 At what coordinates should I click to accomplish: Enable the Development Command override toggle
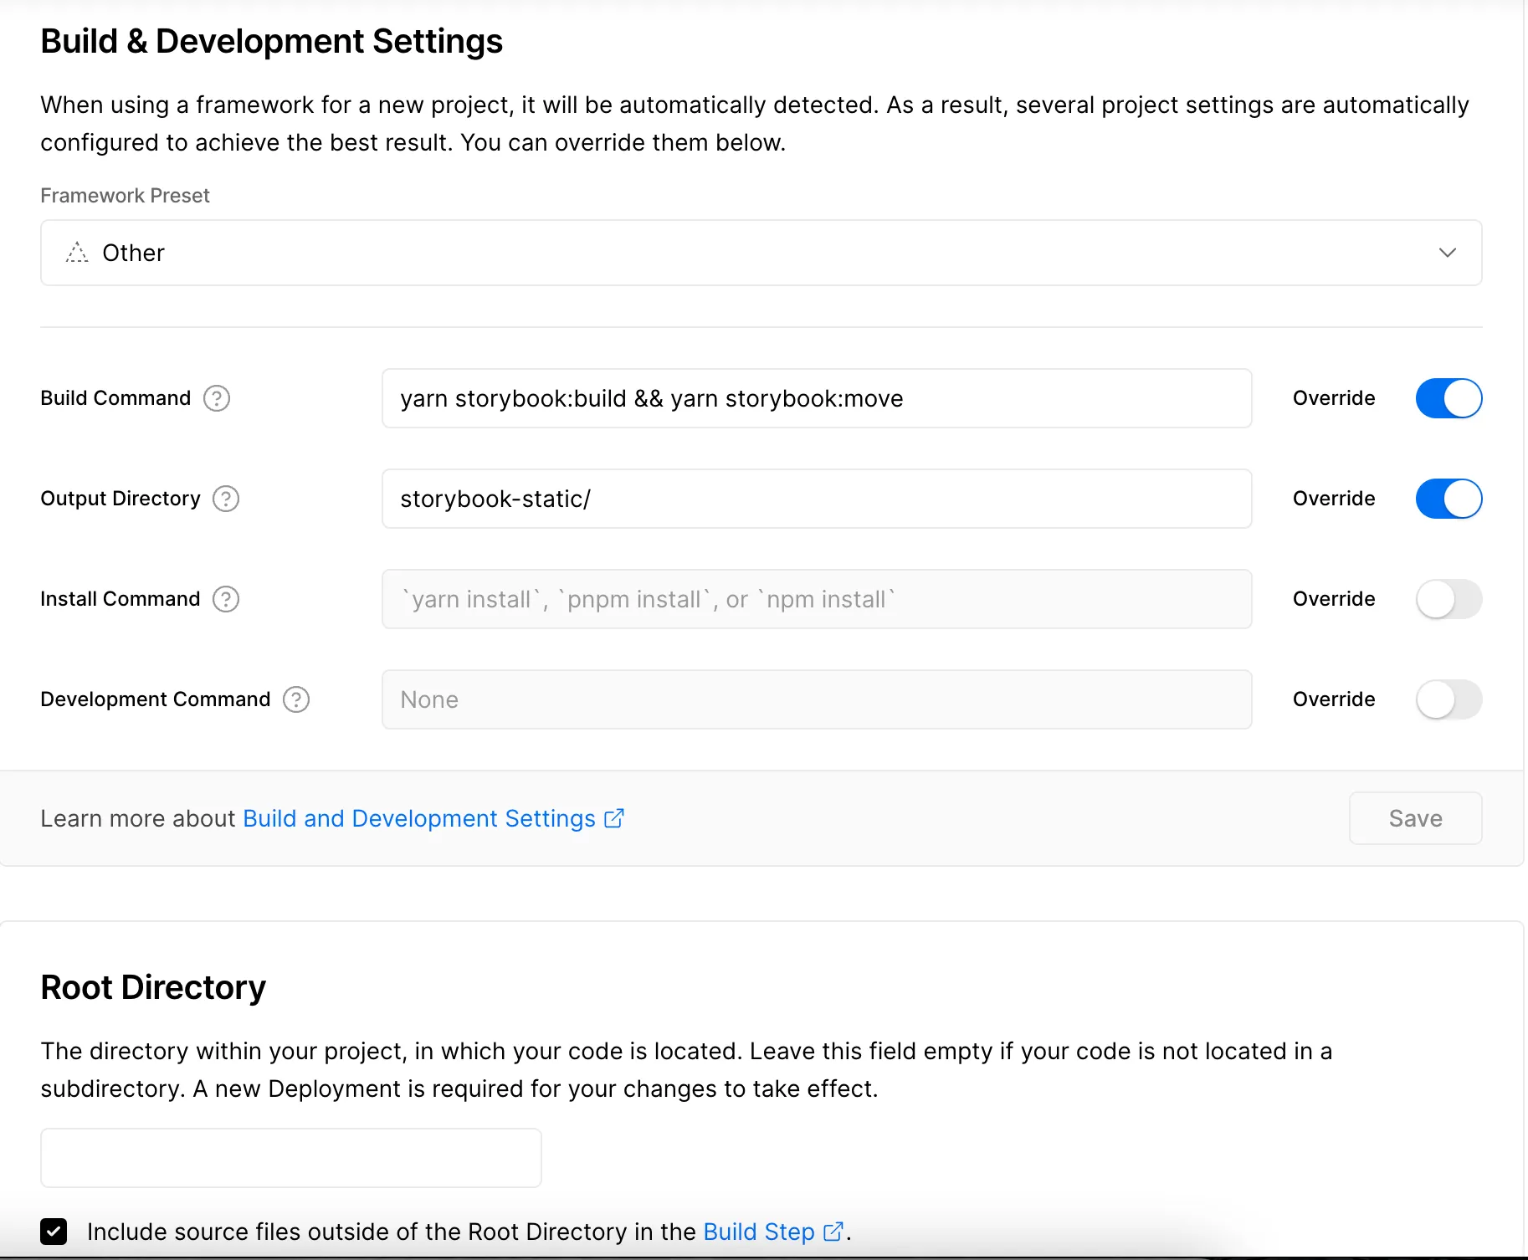pos(1449,699)
